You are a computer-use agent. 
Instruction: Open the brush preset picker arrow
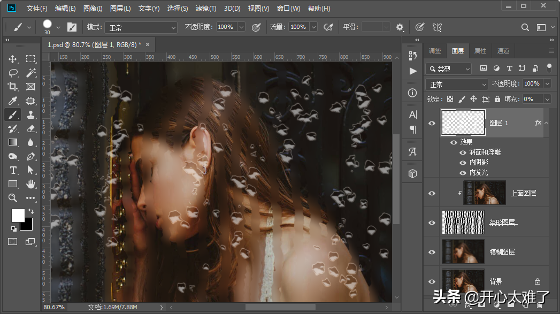[x=58, y=27]
